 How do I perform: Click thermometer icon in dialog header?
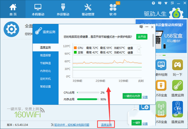[x=39, y=31]
